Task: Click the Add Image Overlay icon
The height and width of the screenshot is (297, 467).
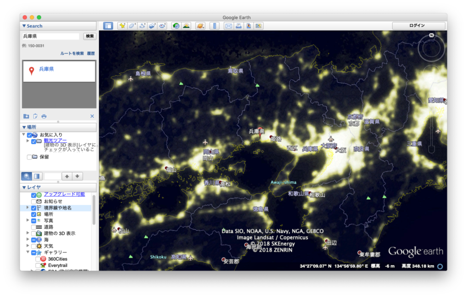Action: (152, 26)
